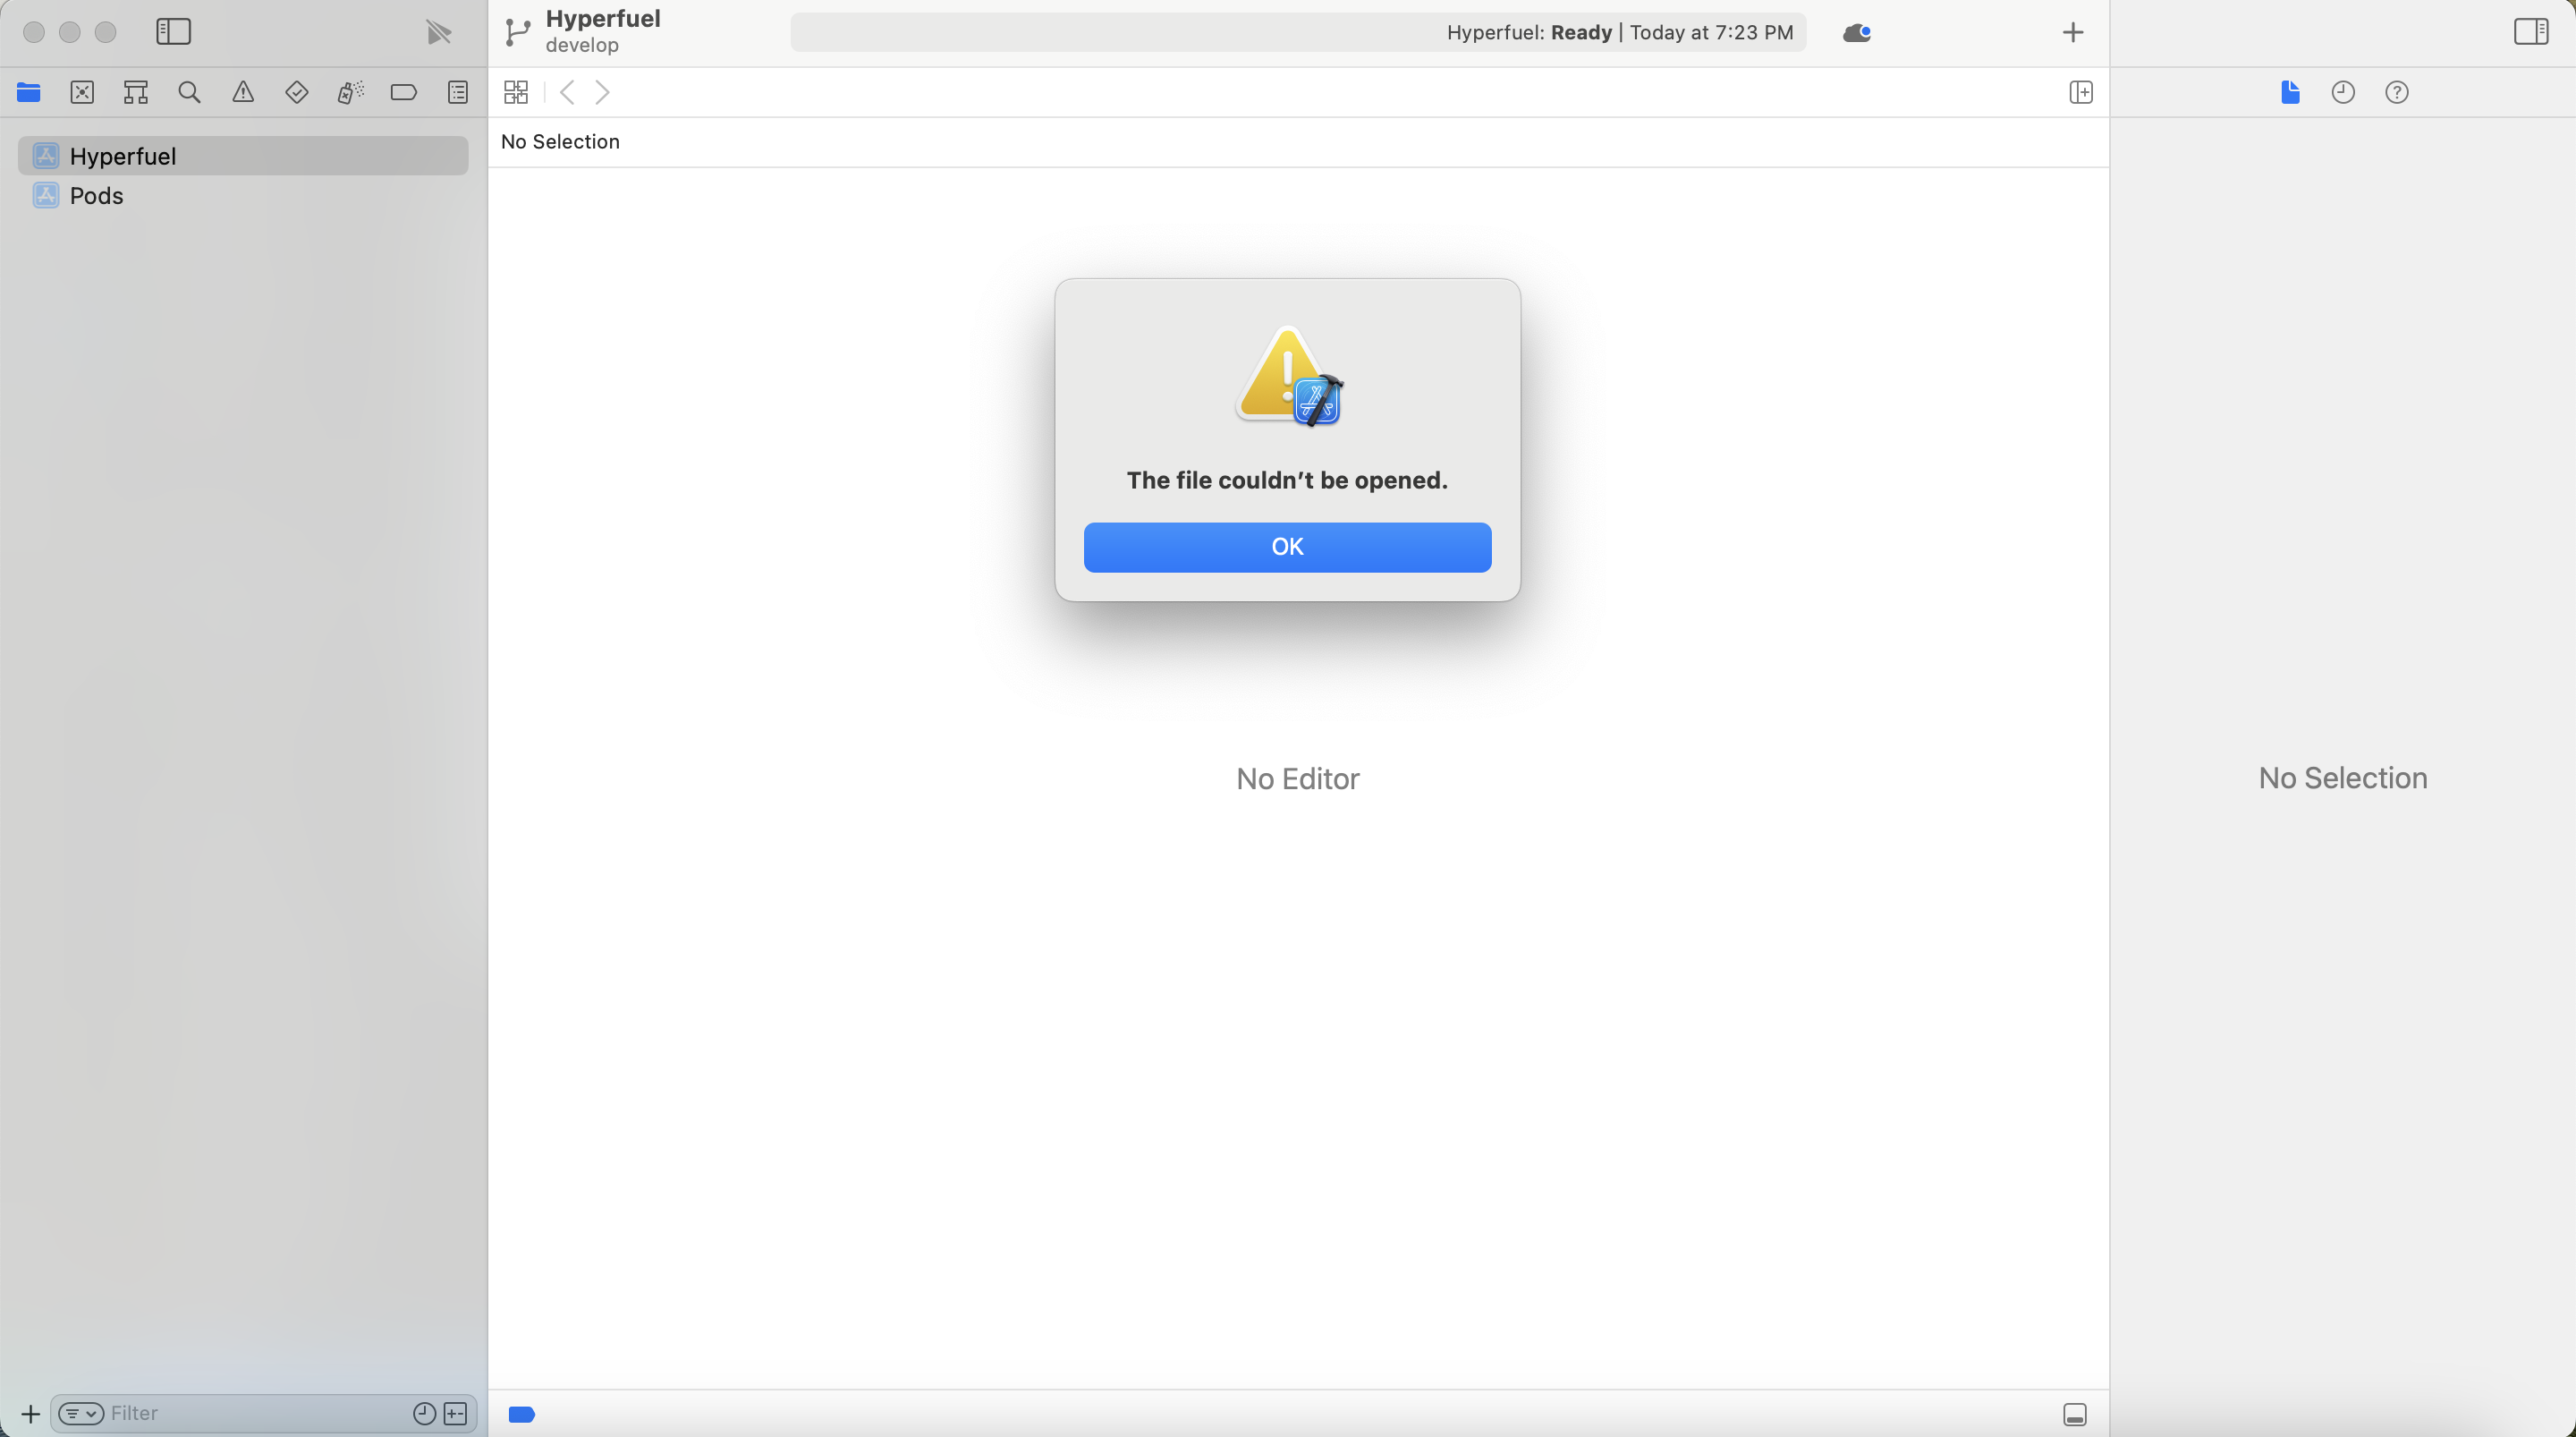Open the Breakpoint navigator tab
The image size is (2576, 1437).
[404, 93]
